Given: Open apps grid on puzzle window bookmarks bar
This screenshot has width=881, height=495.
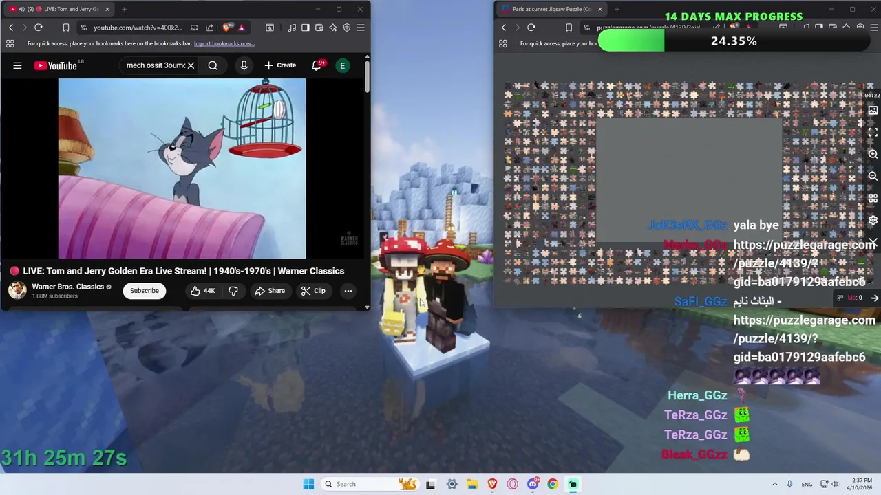Looking at the screenshot, I should (503, 43).
